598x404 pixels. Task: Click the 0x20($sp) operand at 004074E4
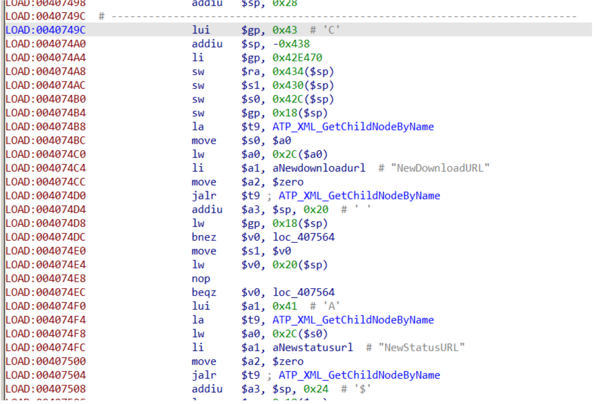pyautogui.click(x=300, y=265)
